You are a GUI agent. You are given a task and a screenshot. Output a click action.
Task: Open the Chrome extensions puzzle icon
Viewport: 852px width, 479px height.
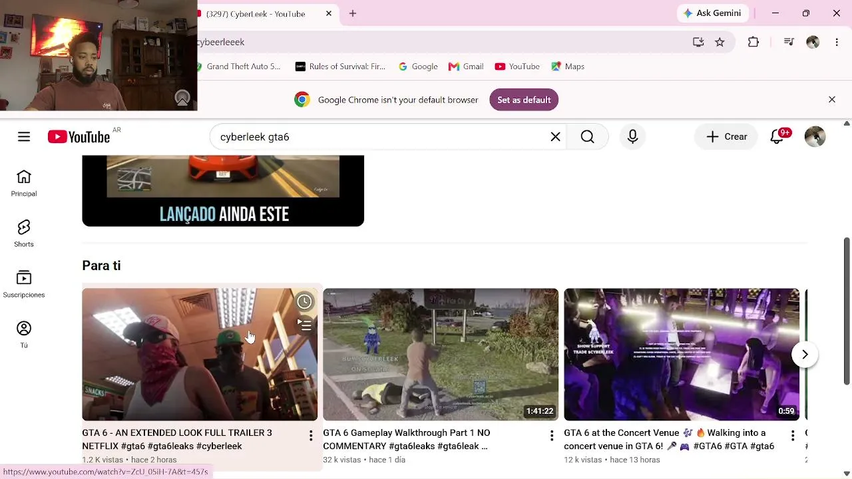pyautogui.click(x=753, y=42)
